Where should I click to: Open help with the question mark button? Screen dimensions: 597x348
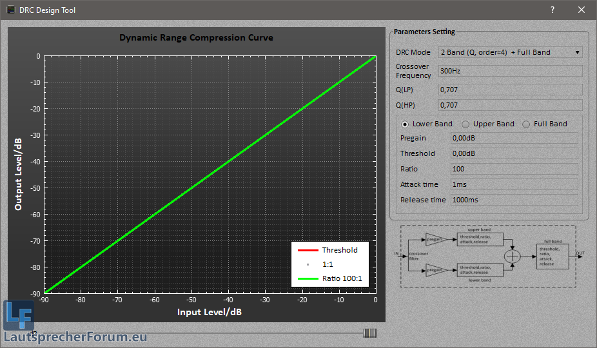tap(553, 10)
